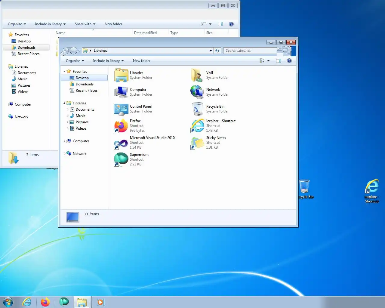385x308 pixels.
Task: Select Downloads under Favorites in front window
Action: (84, 84)
